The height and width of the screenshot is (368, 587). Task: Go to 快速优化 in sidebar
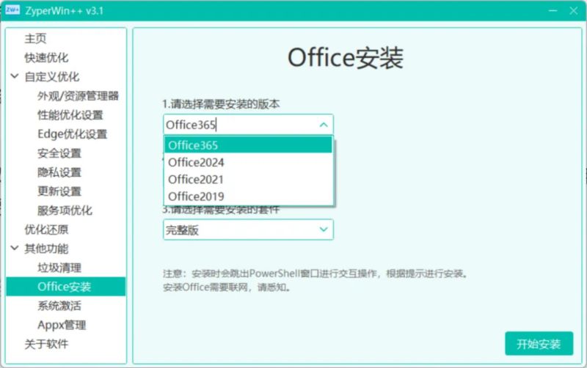46,58
